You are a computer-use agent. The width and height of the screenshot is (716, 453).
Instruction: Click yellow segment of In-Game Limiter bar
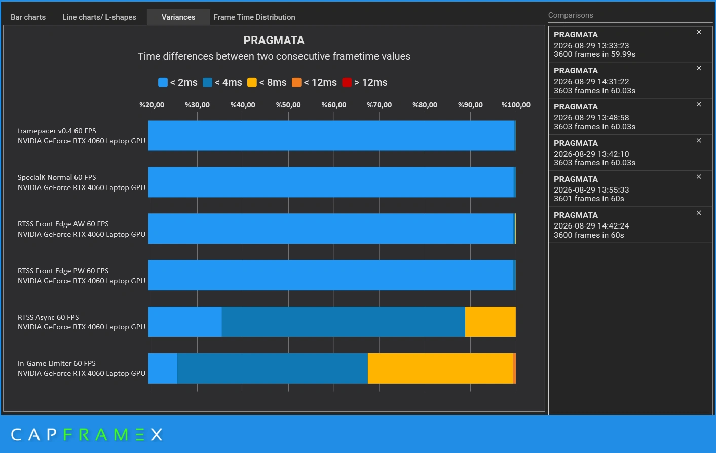click(440, 368)
